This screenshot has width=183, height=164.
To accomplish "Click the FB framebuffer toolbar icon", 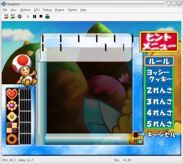I will (x=47, y=16).
